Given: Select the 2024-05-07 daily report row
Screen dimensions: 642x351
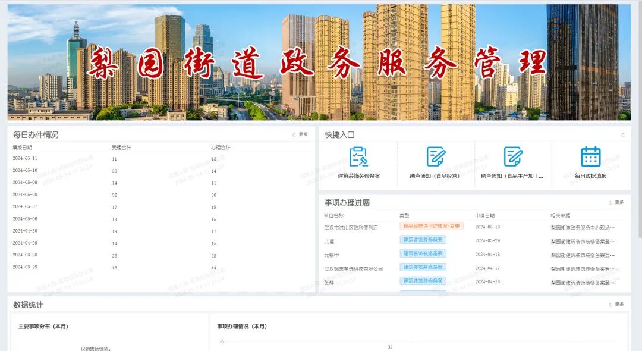Looking at the screenshot, I should point(160,207).
